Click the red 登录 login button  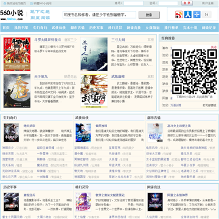pos(187,3)
